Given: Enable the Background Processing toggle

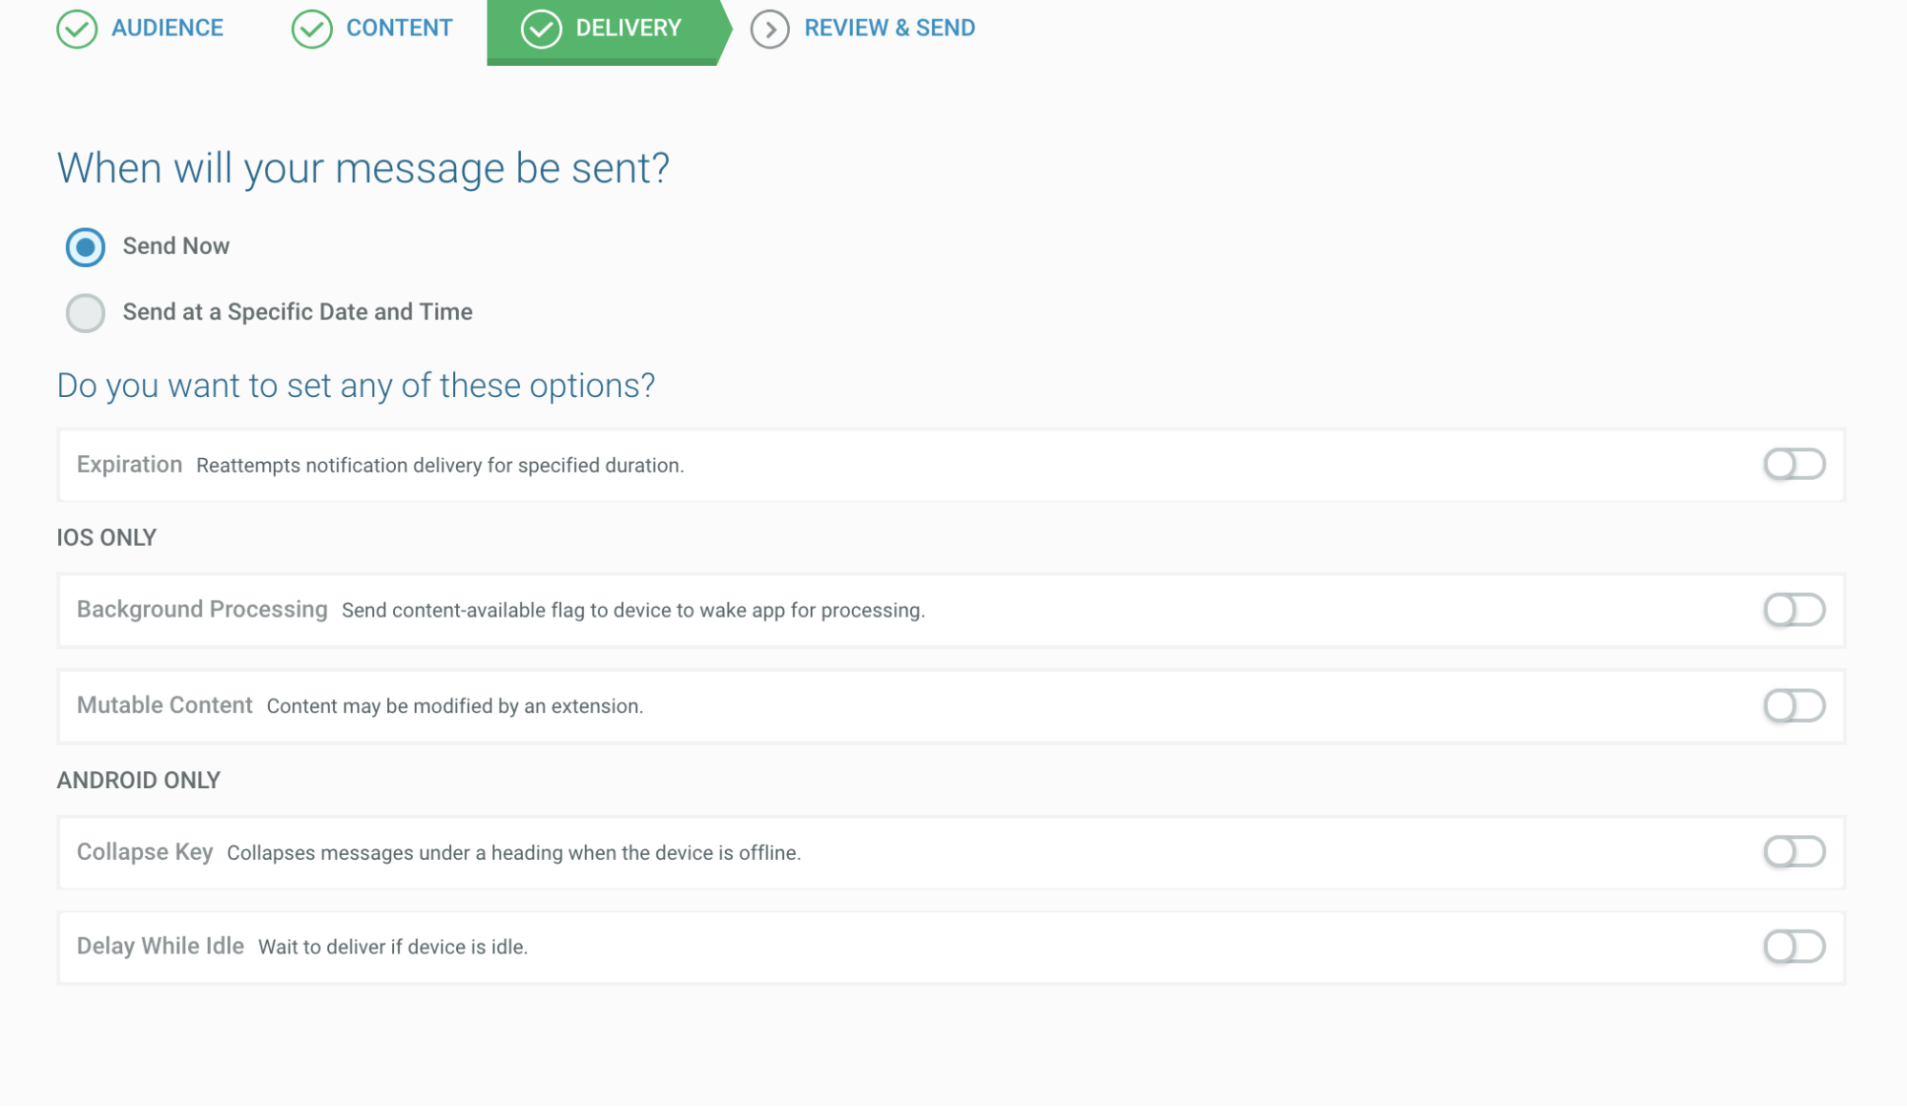Looking at the screenshot, I should [x=1793, y=609].
